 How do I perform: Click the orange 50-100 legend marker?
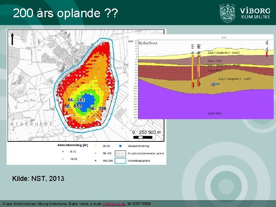pos(95,153)
